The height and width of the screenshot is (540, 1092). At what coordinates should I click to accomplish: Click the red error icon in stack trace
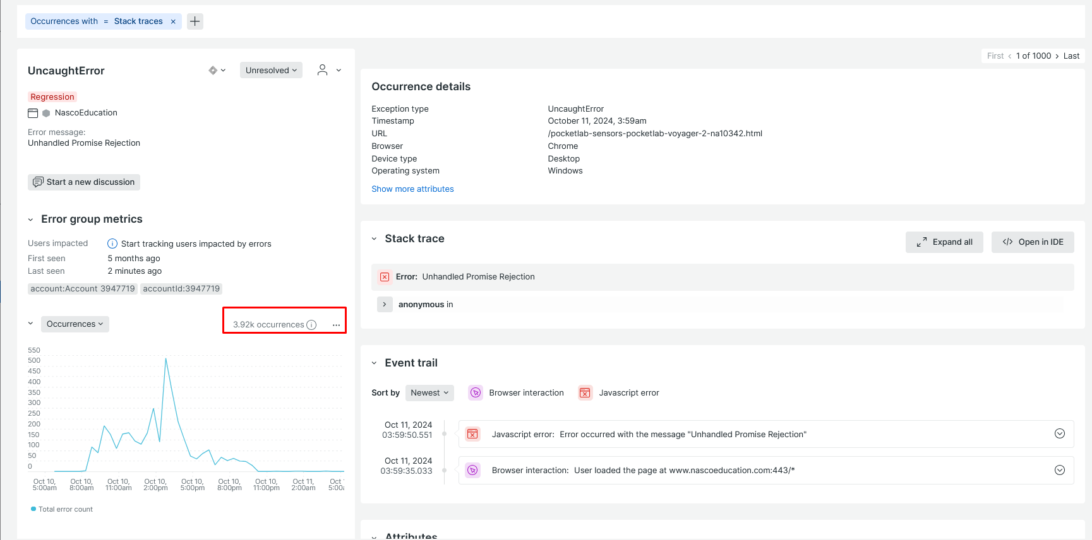pos(385,277)
